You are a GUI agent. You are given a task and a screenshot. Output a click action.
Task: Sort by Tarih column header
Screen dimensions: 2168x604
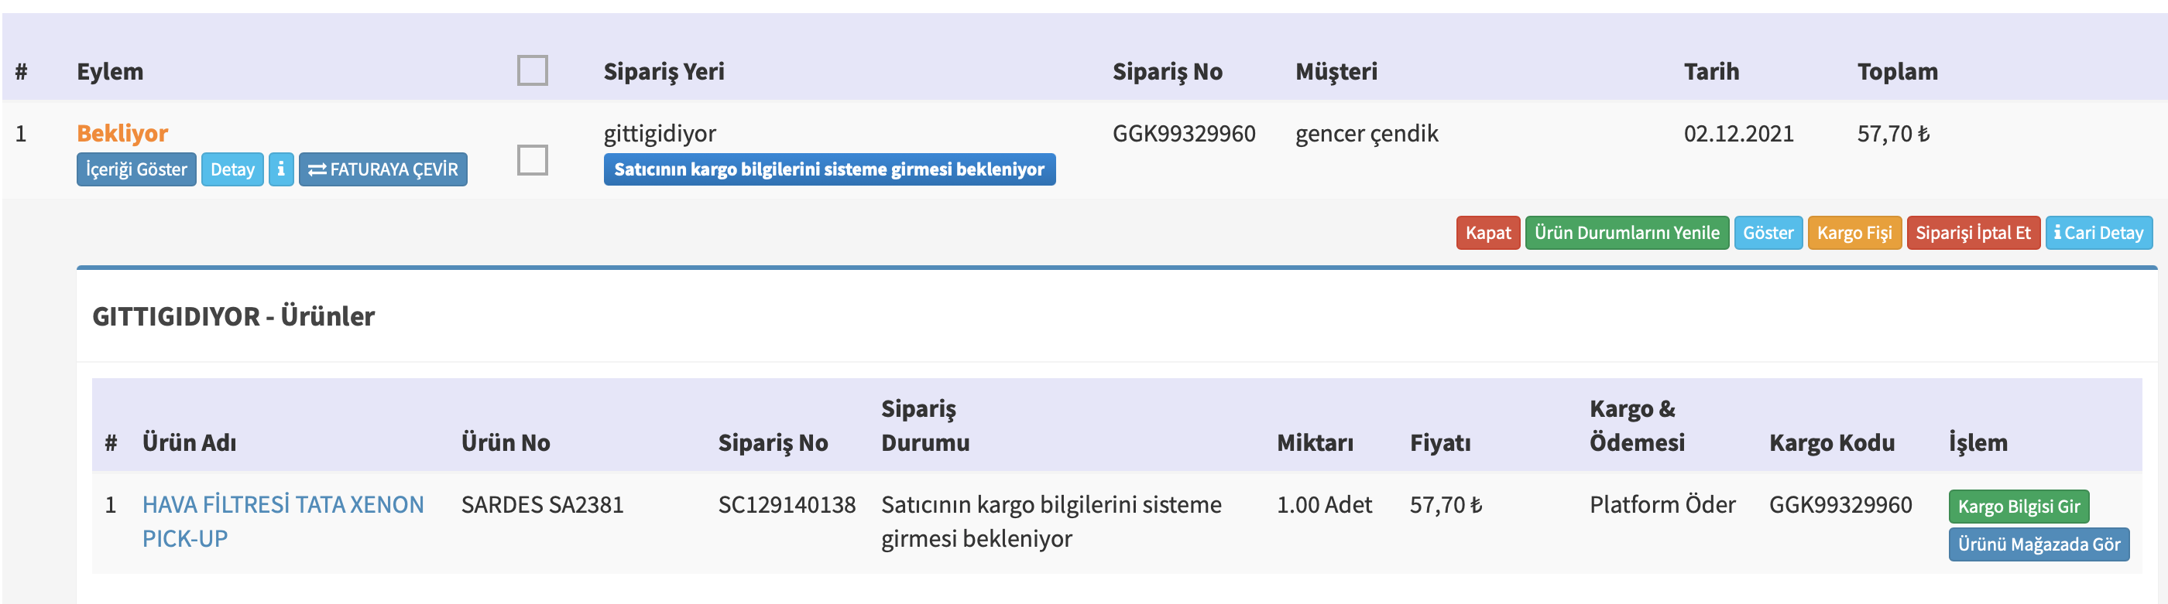pos(1711,71)
